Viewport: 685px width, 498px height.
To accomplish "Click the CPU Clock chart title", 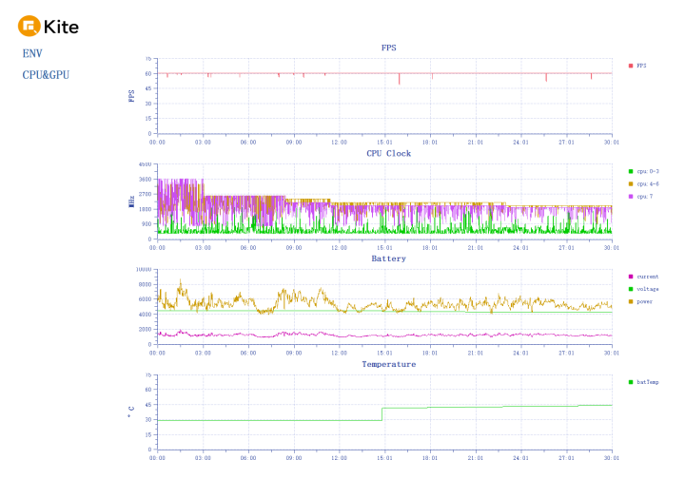I will (389, 154).
